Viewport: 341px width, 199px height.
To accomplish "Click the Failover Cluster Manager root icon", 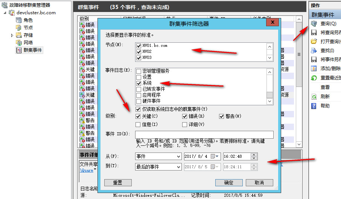I will (5, 5).
